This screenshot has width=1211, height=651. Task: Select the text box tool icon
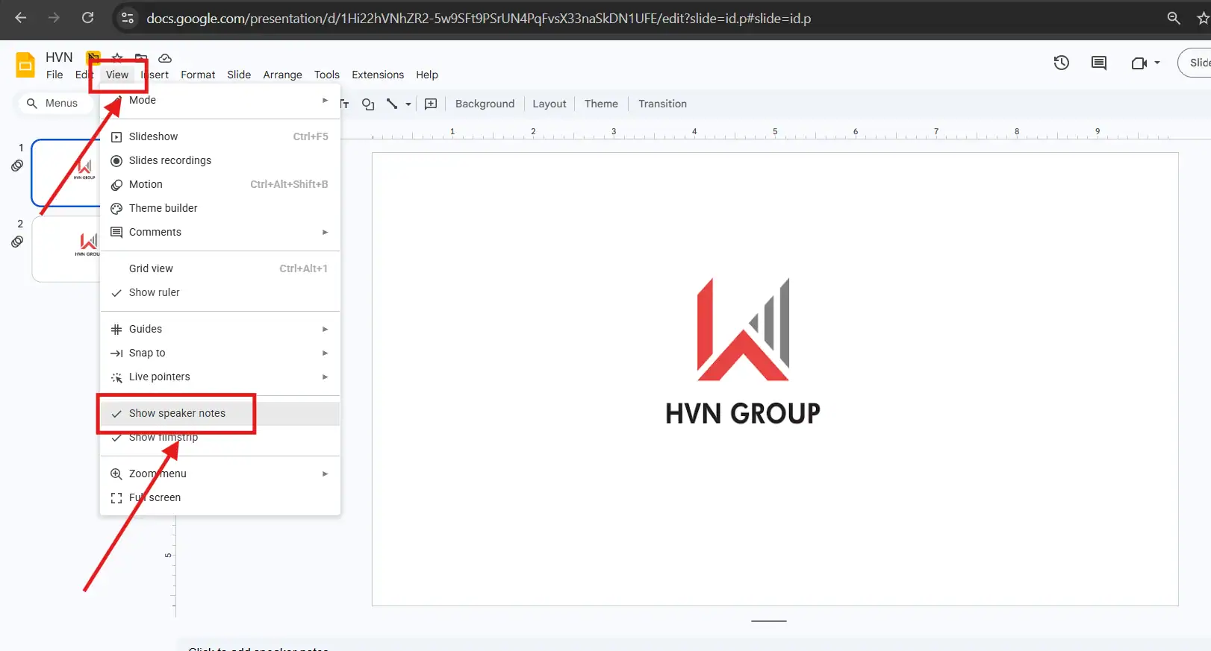pos(345,104)
